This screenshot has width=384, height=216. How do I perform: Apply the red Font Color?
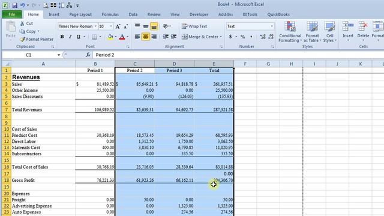(x=122, y=37)
